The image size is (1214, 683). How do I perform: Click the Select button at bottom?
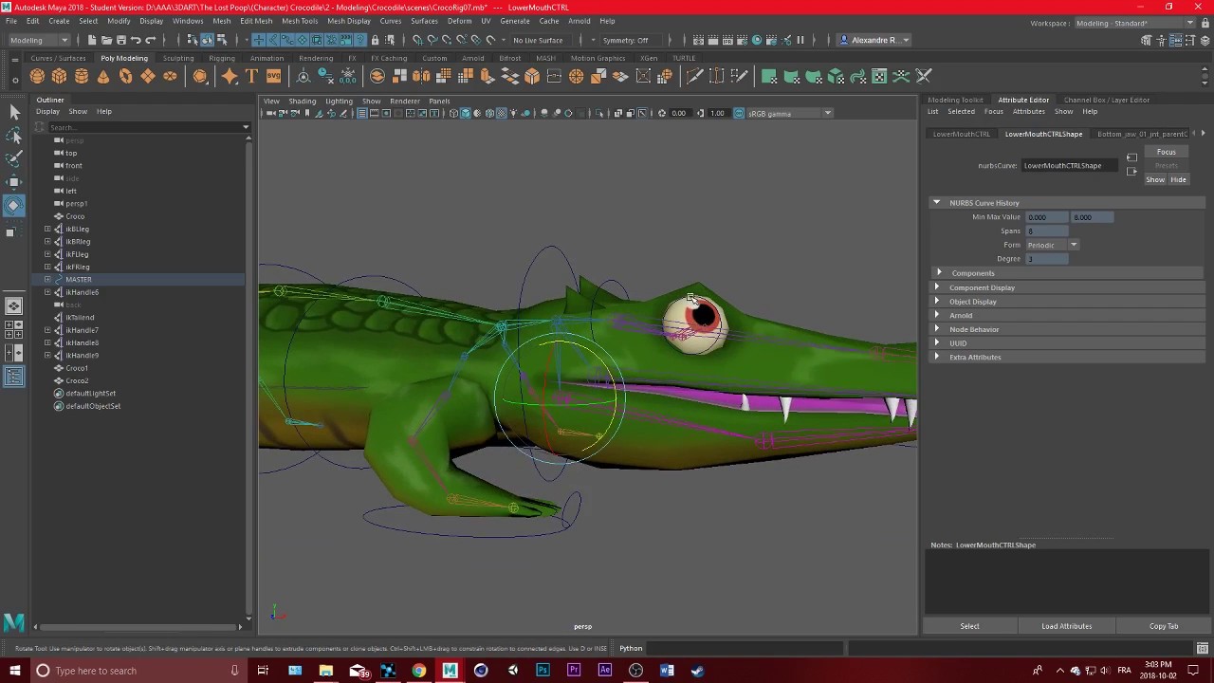(x=969, y=626)
